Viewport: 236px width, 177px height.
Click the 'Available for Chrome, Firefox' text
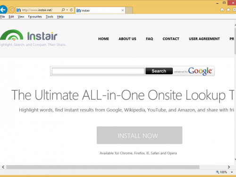click(x=138, y=153)
